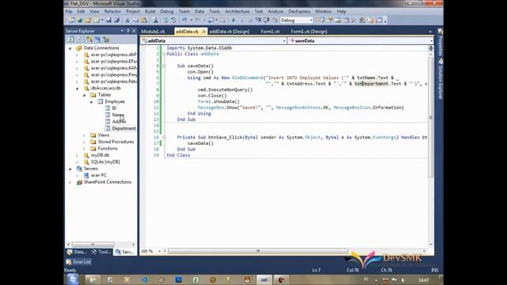507x285 pixels.
Task: Expand the myDB.db connection
Action: 78,155
